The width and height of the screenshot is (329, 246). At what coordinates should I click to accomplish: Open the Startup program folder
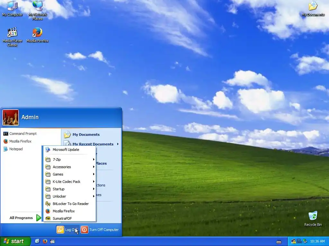(69, 189)
